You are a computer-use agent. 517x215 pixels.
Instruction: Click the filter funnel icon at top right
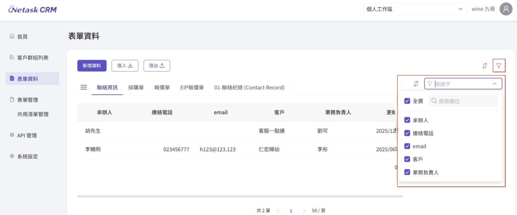[x=498, y=66]
